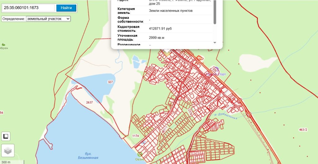Click cadastral value 412871.91 руб

coord(160,29)
